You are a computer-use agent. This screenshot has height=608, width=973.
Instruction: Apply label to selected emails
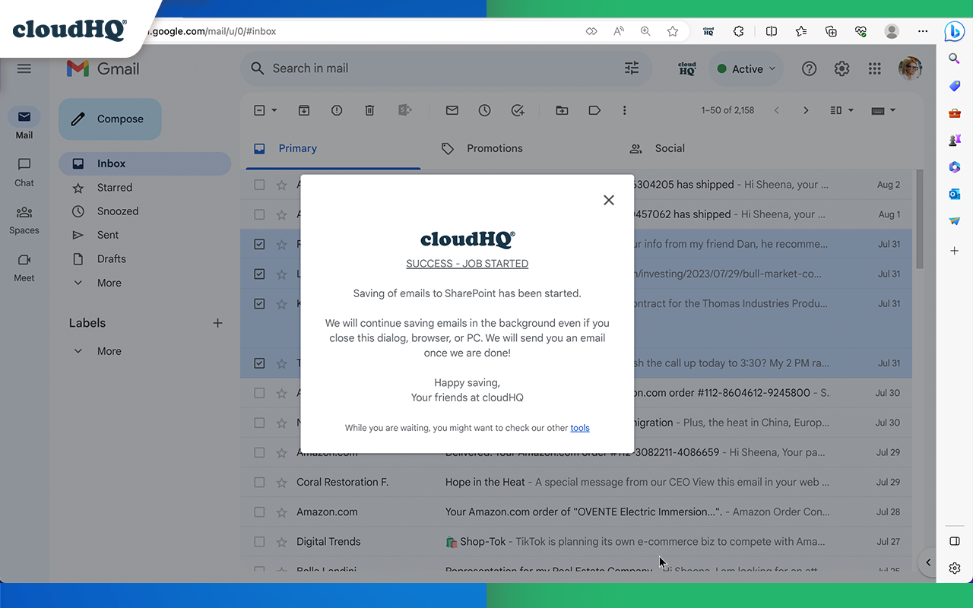[594, 110]
